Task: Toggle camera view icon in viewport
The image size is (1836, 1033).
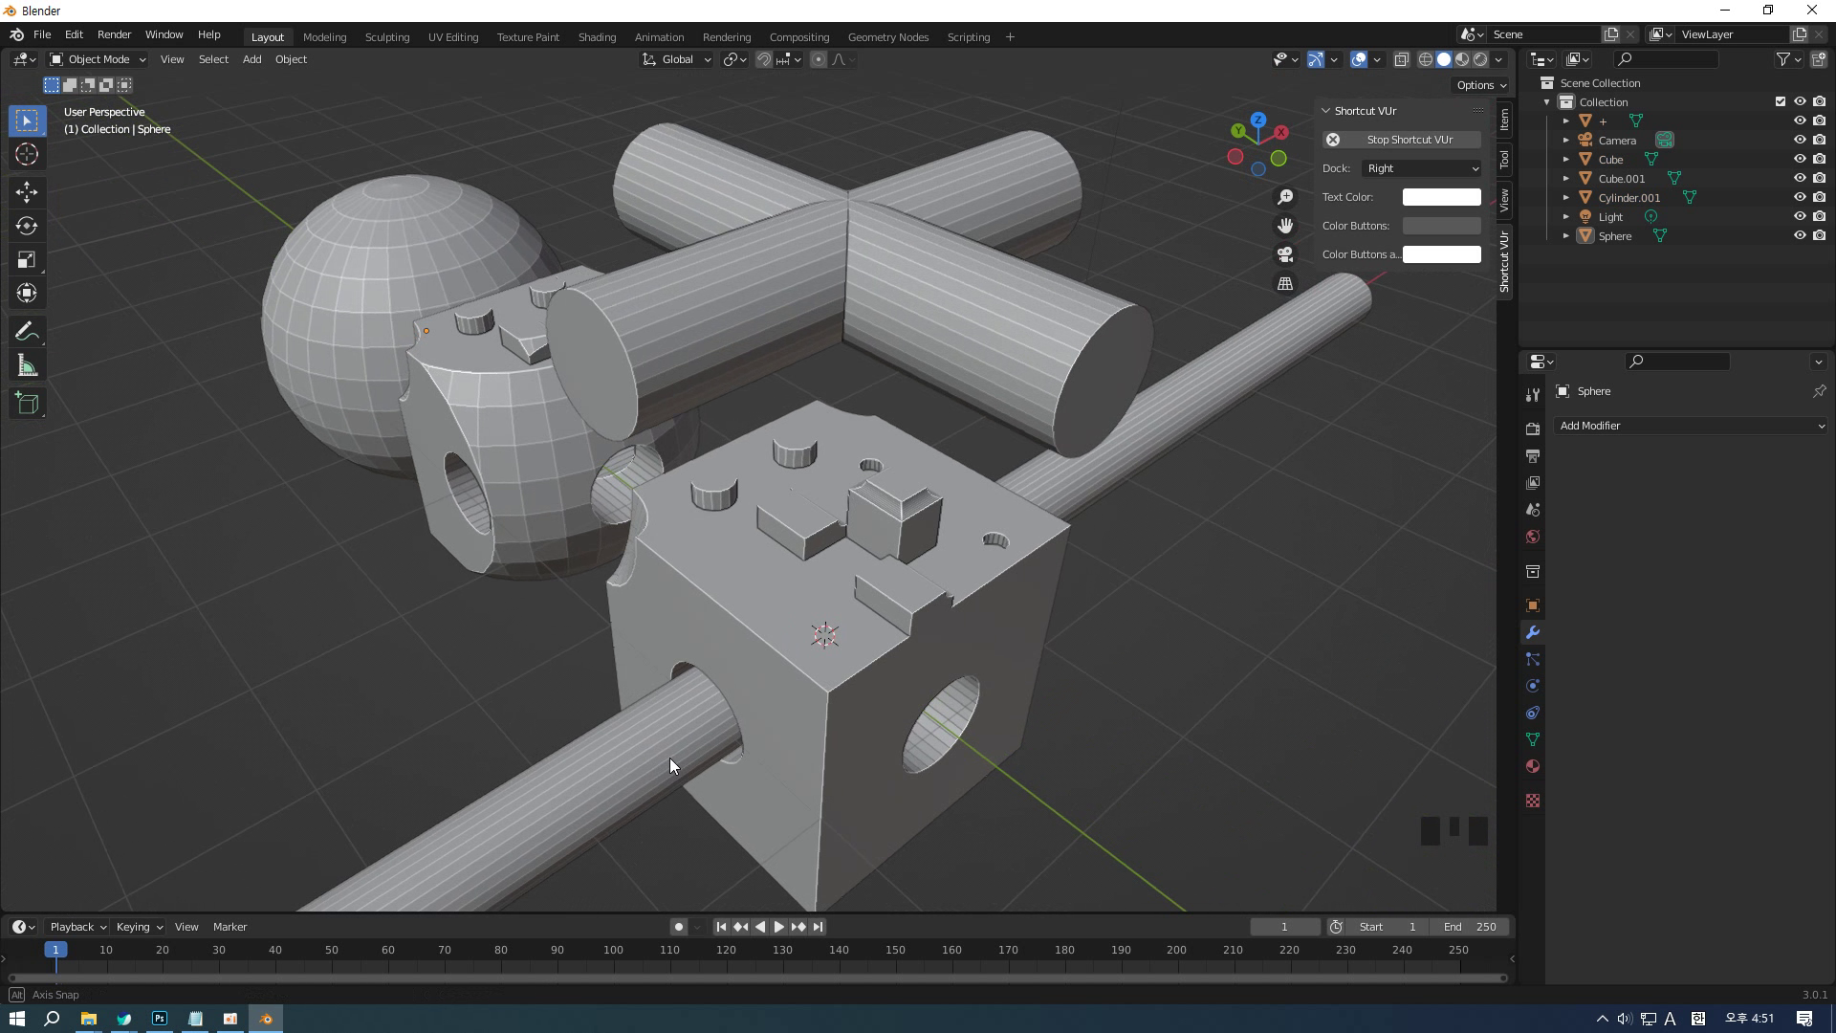Action: pyautogui.click(x=1285, y=254)
